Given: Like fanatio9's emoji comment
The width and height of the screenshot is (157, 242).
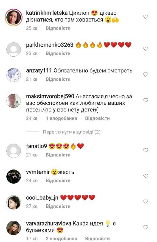Looking at the screenshot, I should 146,150.
